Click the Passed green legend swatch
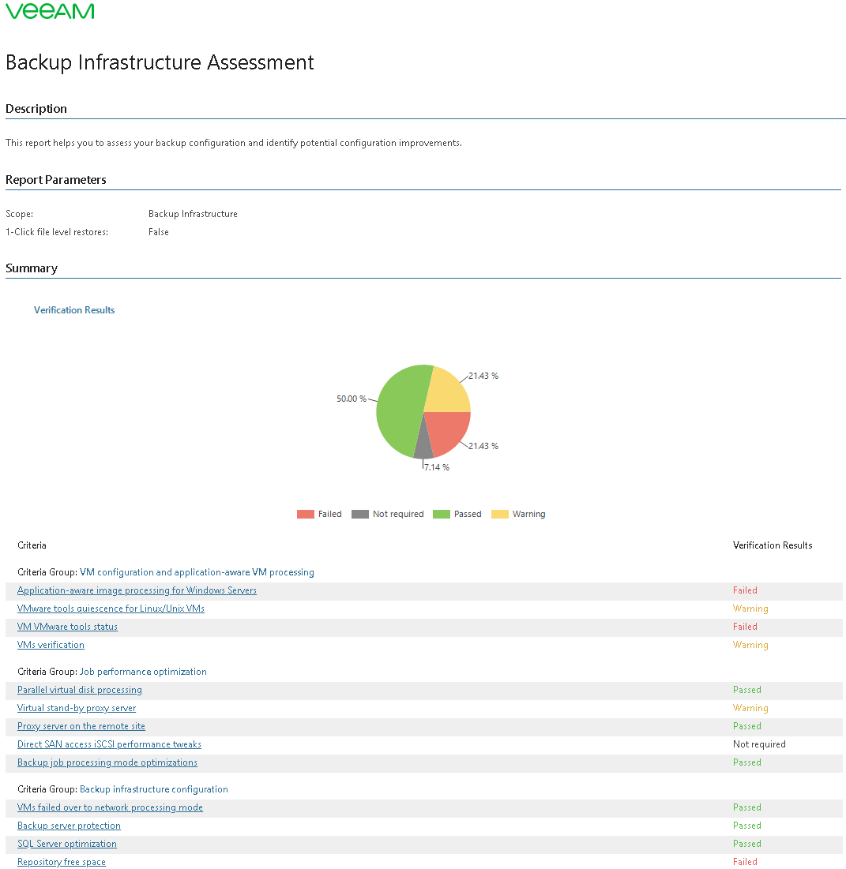The width and height of the screenshot is (846, 869). 442,515
